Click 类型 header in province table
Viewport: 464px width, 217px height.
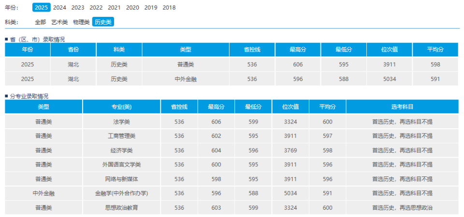(186, 50)
